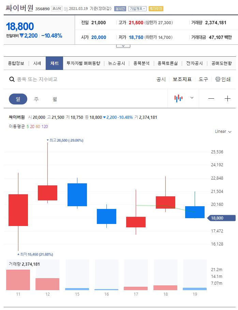Open the 시세 tab

pyautogui.click(x=37, y=63)
